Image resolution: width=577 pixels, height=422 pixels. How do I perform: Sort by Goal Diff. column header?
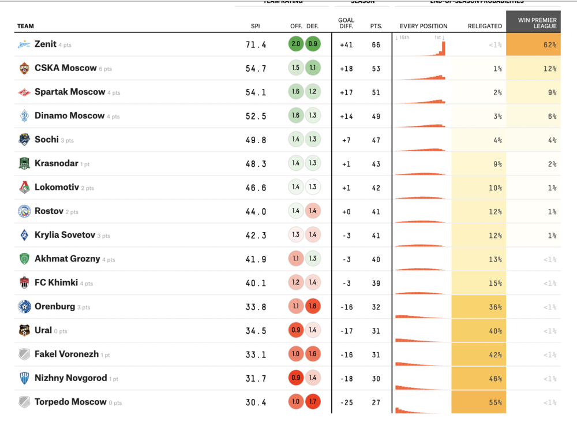click(346, 23)
